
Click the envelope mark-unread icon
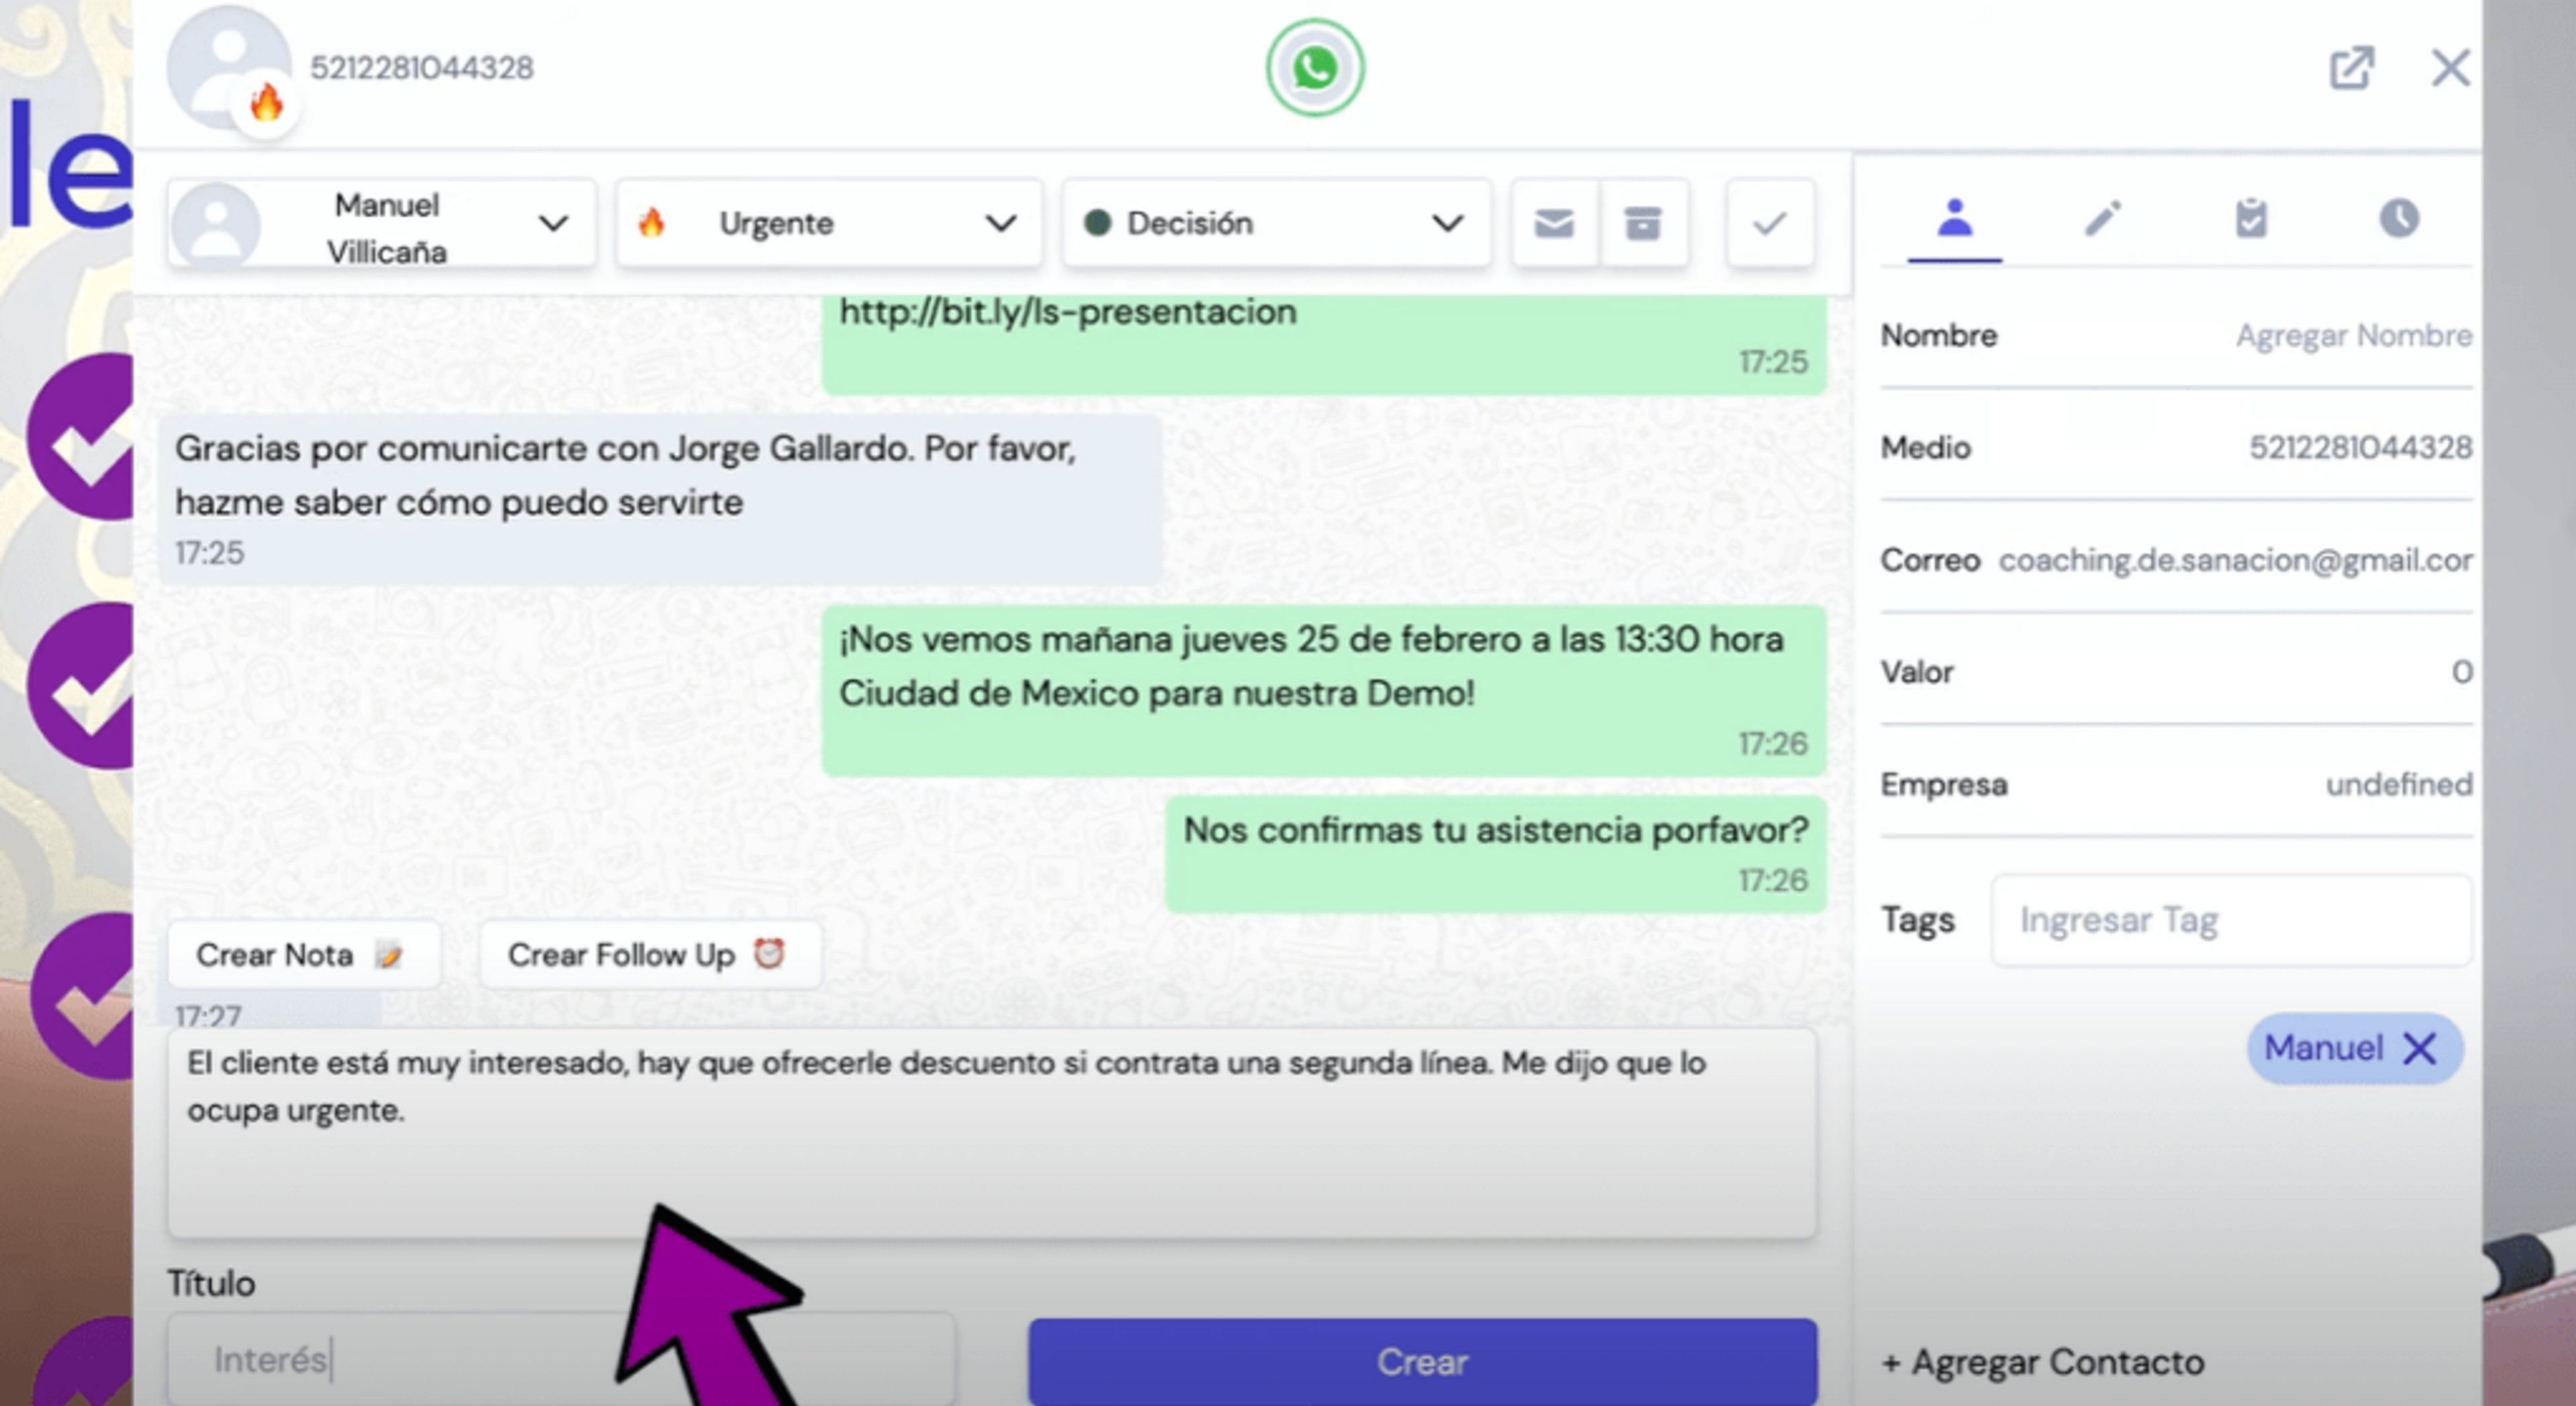1554,223
